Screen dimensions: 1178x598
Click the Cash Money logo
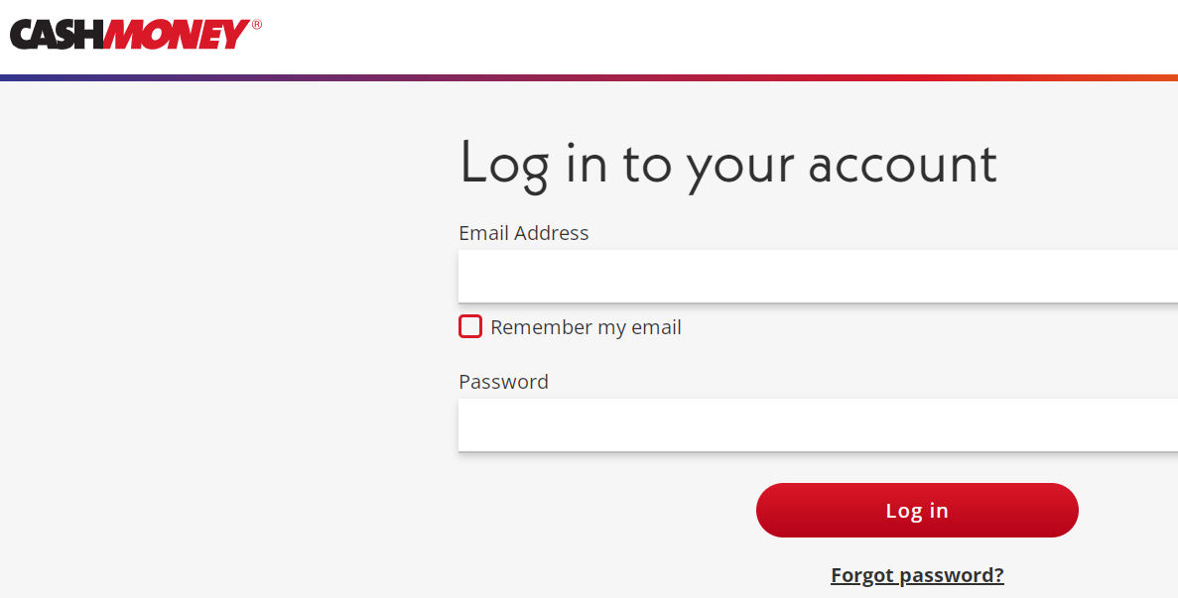click(x=136, y=35)
